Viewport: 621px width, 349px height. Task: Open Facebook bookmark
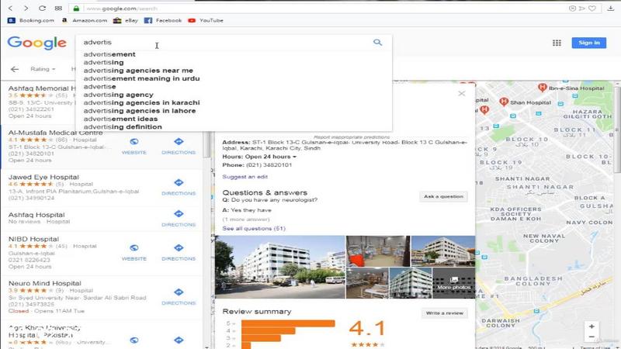pos(163,20)
